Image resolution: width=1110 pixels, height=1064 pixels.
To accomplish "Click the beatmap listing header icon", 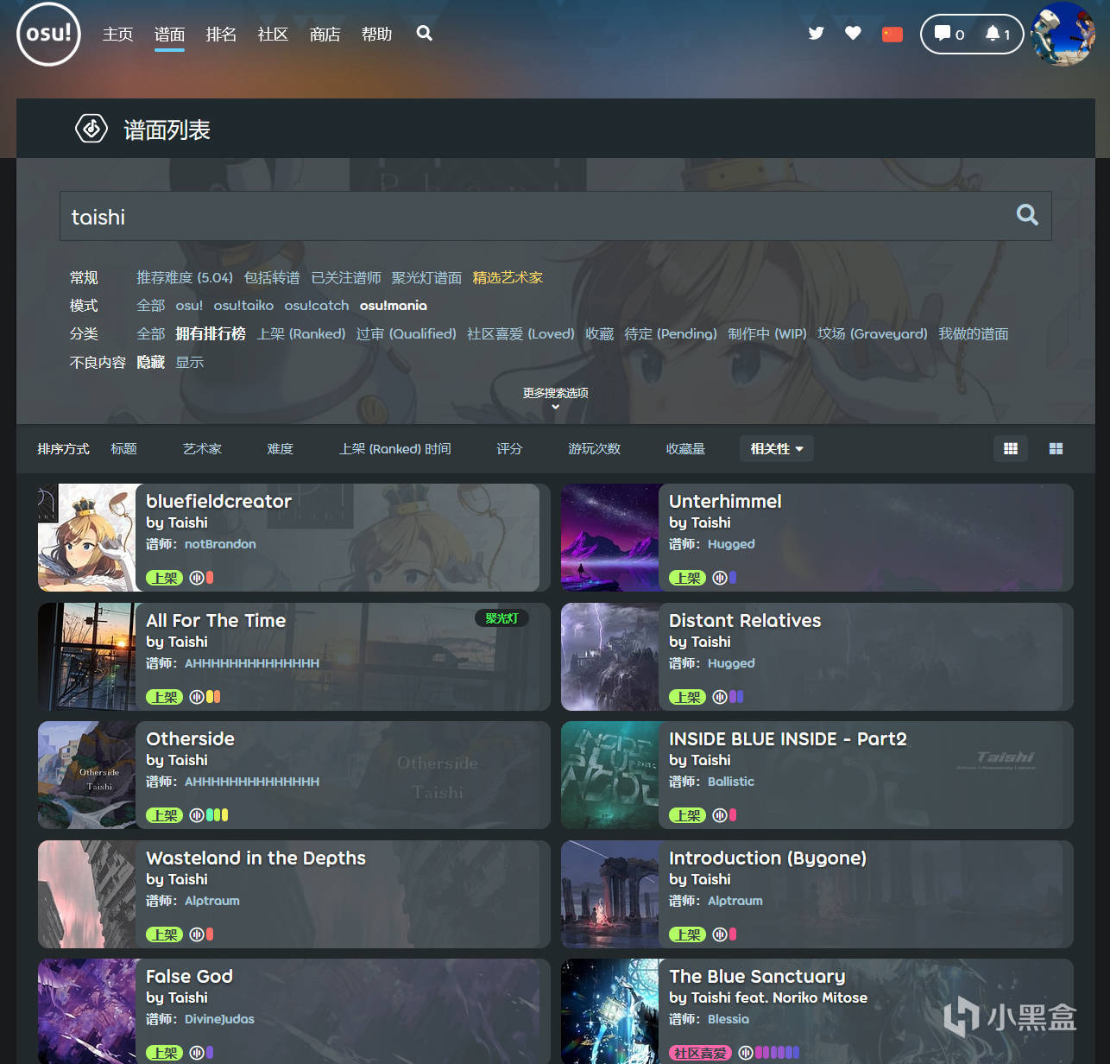I will [x=91, y=129].
